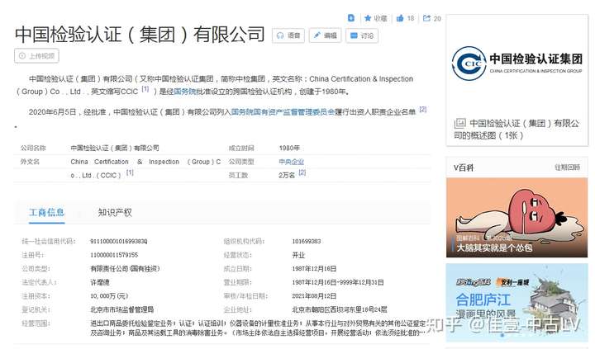Click reference [2] after 企业名单
Viewport: 595px width, 349px height.
pyautogui.click(x=423, y=110)
